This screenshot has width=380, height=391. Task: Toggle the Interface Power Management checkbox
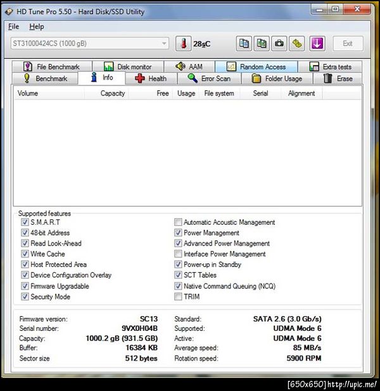click(178, 254)
